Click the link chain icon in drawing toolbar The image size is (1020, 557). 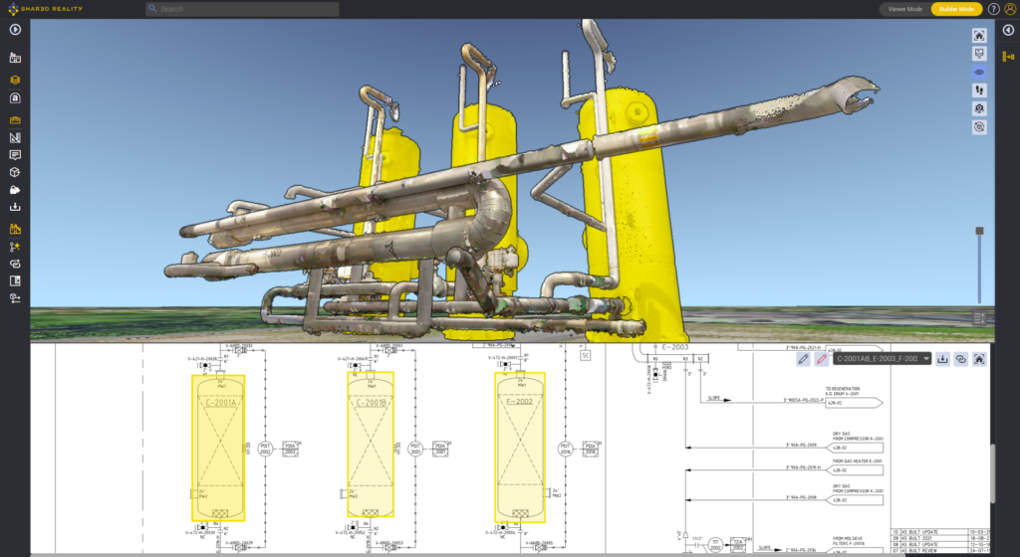pos(961,359)
